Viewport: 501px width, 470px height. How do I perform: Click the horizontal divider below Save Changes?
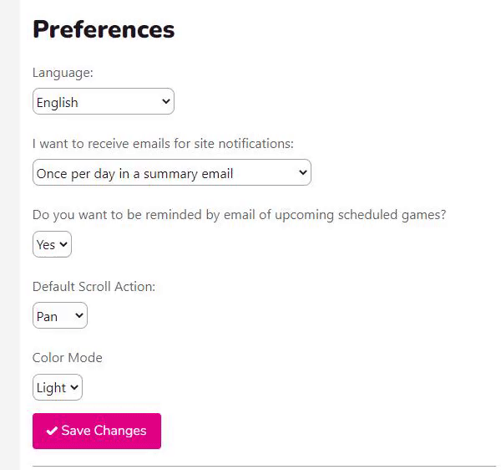264,466
